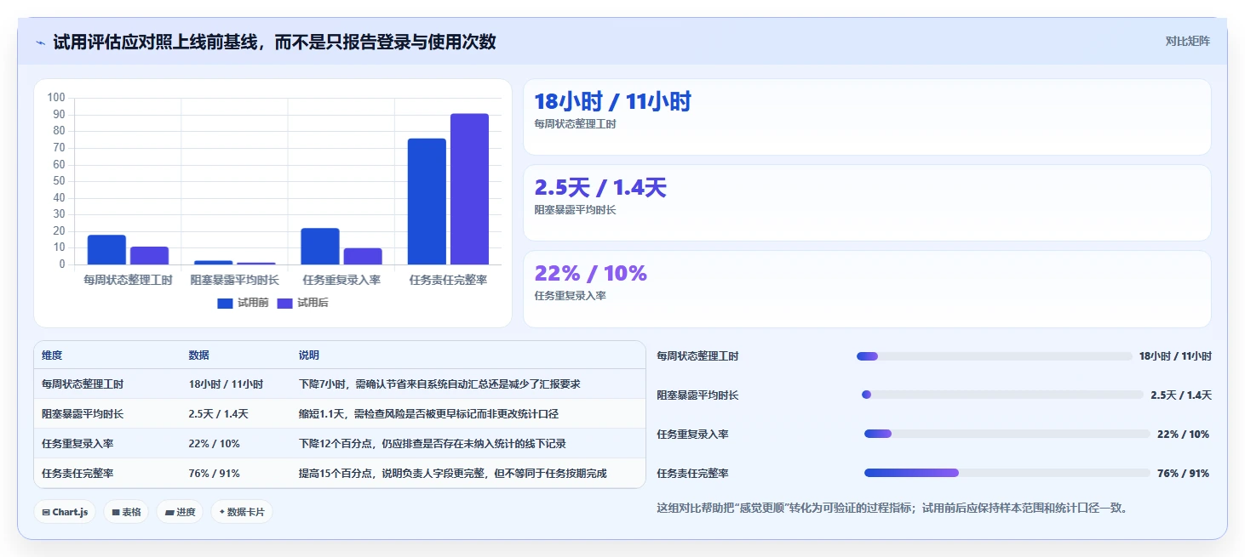Open the 2.5天 / 1.4天 data card
Viewport: 1245px width, 557px height.
(x=867, y=202)
